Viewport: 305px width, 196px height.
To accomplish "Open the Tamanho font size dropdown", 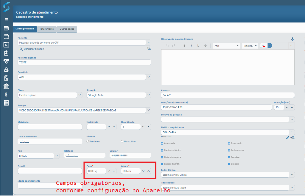I will point(250,46).
